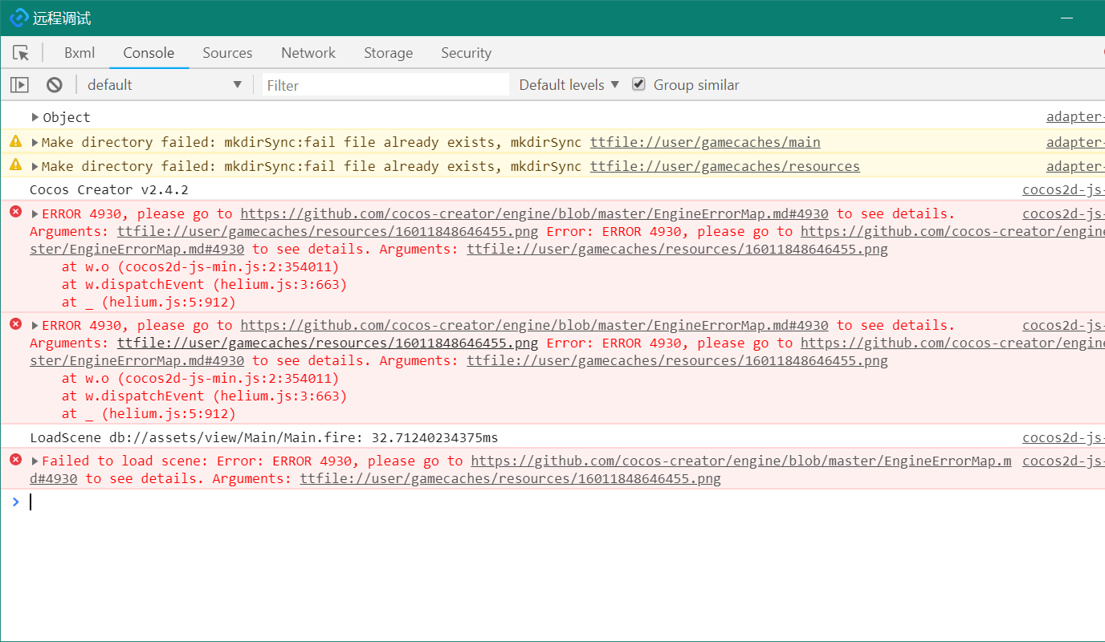Expand the 'Failed to load scene' error
Screen dimensions: 1105x642
[35, 461]
